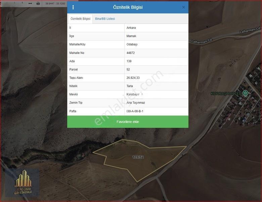Click the Mevkii value Karabayır
The image size is (262, 202).
click(133, 94)
